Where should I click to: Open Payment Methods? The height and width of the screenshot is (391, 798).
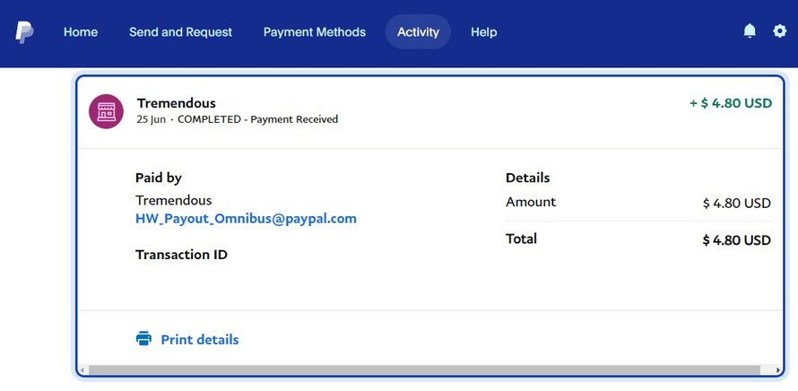pyautogui.click(x=315, y=32)
